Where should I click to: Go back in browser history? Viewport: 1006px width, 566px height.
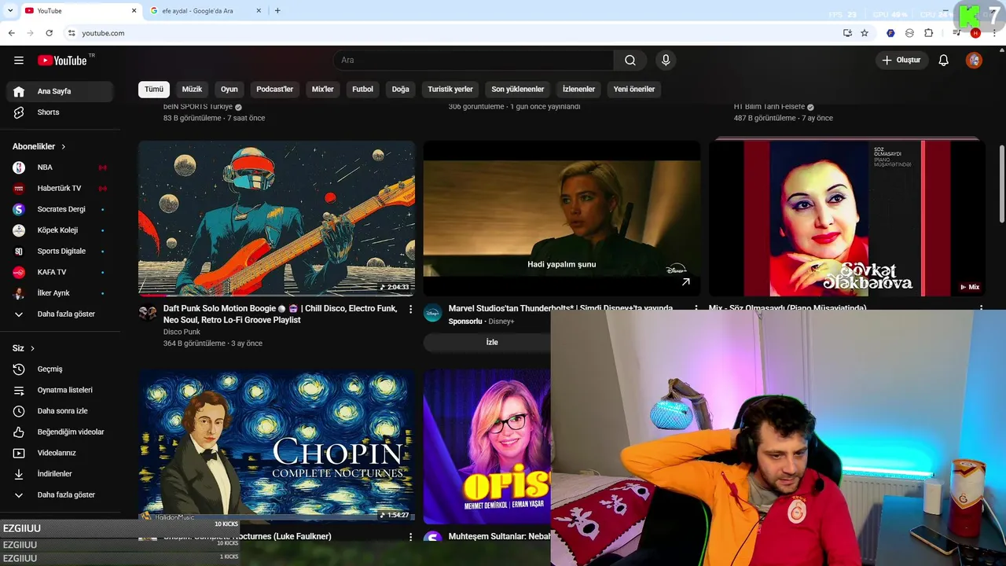[x=11, y=33]
